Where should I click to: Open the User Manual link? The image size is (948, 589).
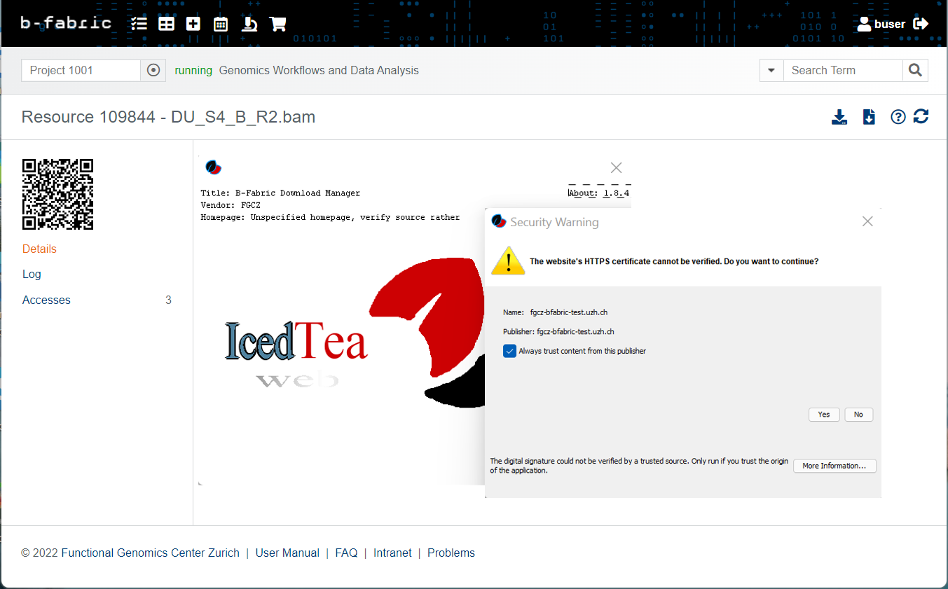(287, 553)
